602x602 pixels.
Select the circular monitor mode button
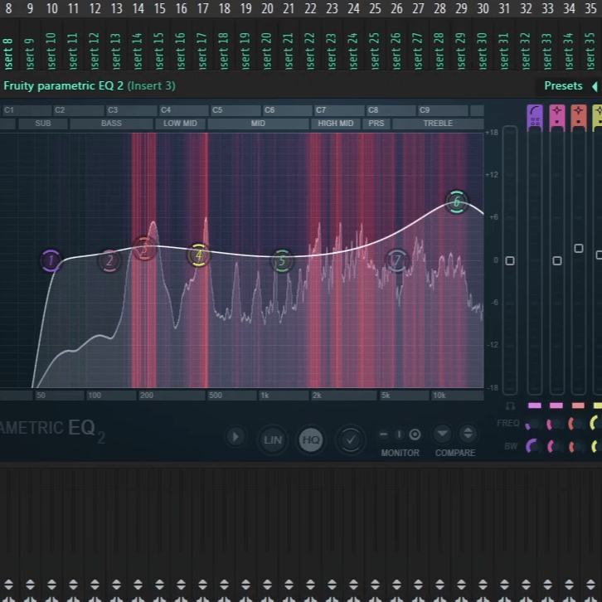point(415,435)
